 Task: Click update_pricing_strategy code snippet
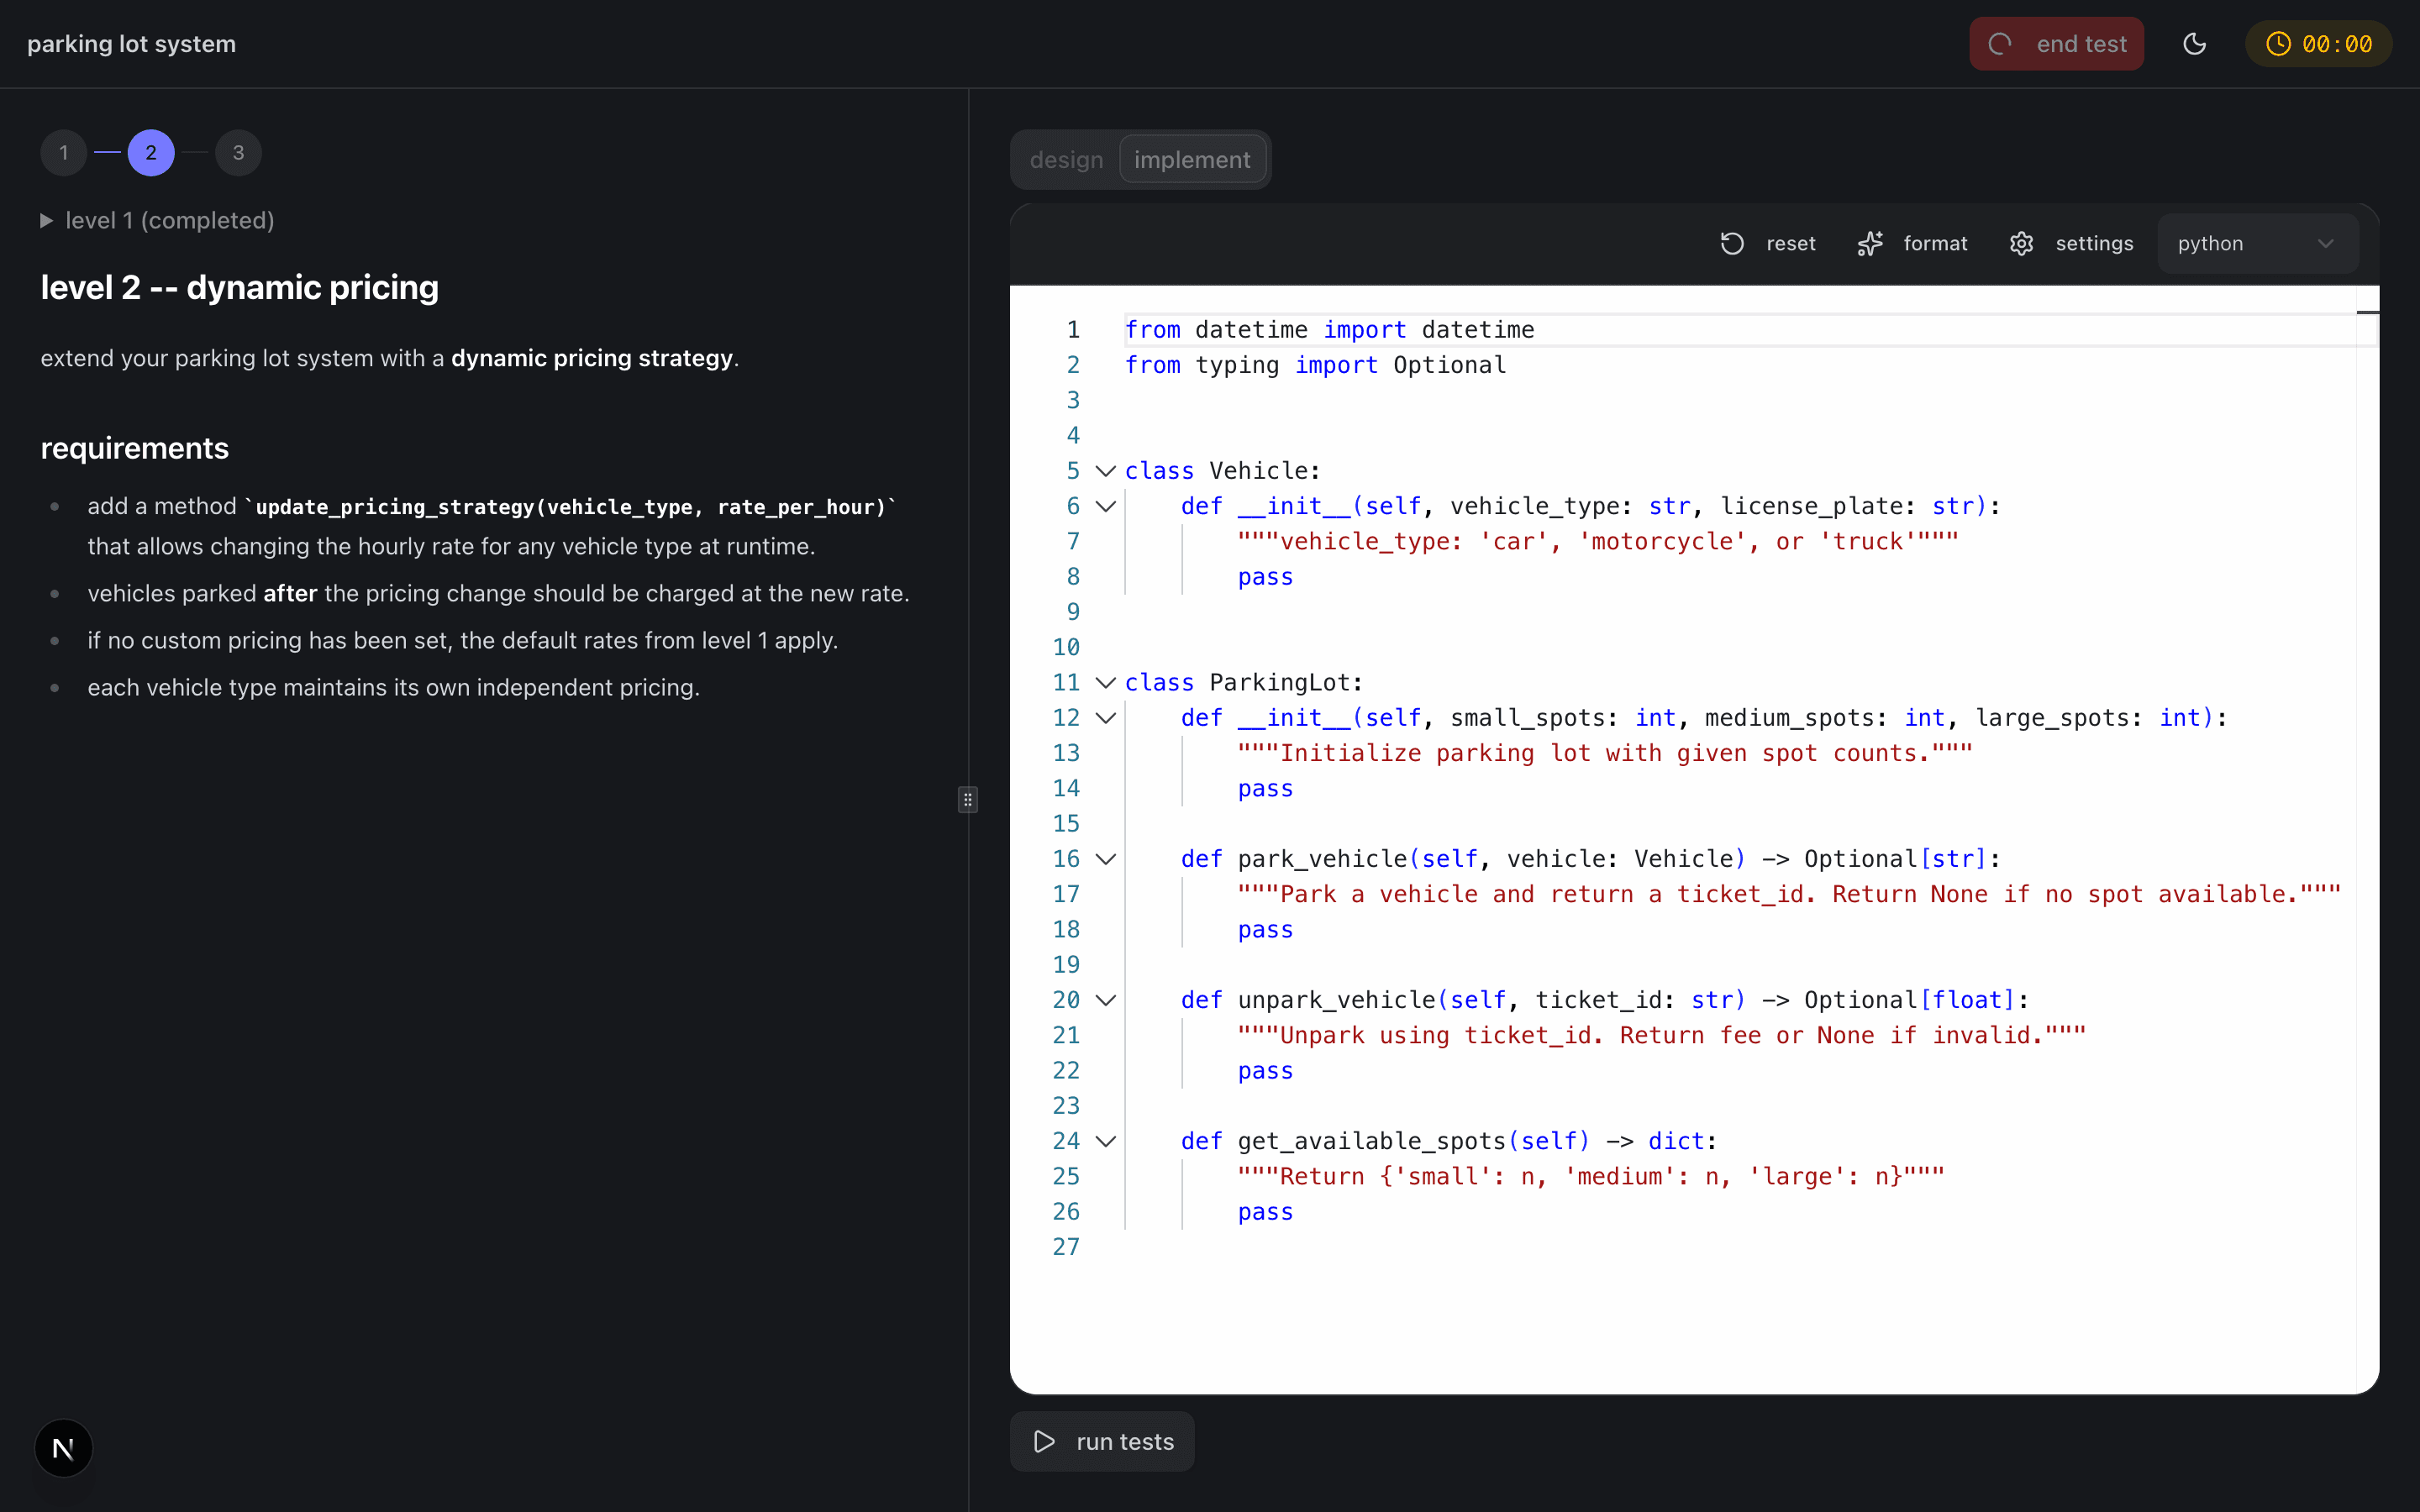570,507
